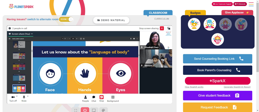
Task: Toggle the picture-in-picture layout icon
Action: coord(169,28)
